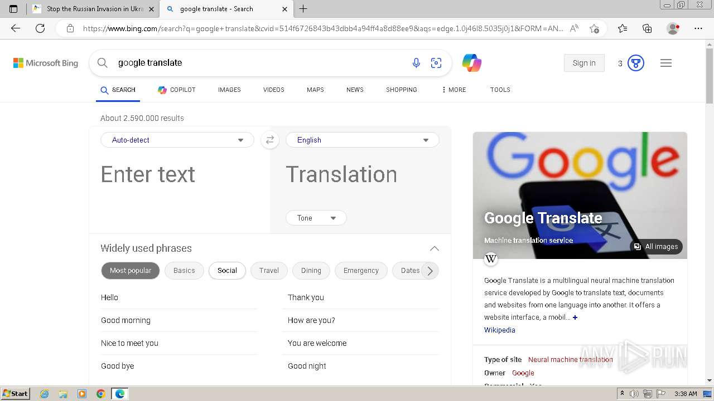Open visual search camera icon

(x=436, y=63)
